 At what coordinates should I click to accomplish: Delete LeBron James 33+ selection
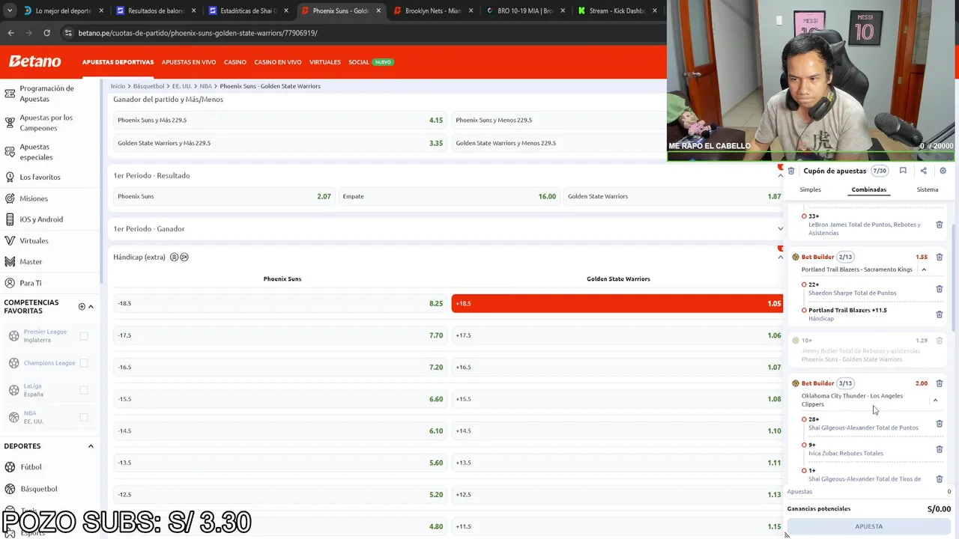click(x=939, y=225)
